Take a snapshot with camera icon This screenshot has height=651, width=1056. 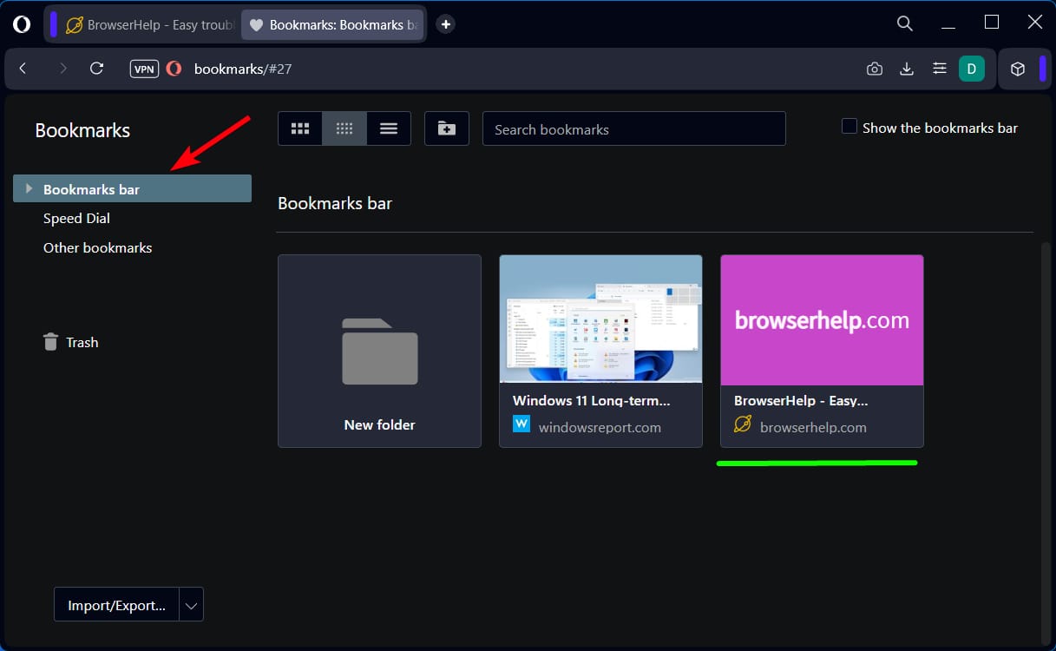pyautogui.click(x=875, y=69)
